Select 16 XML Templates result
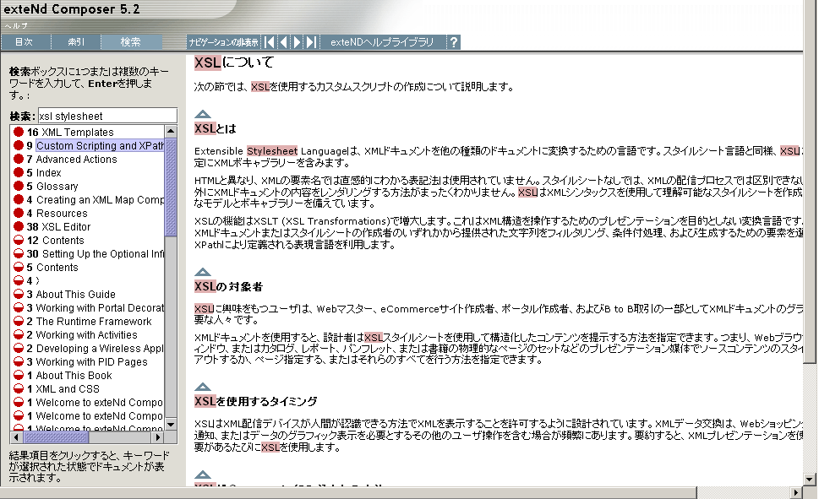 pos(70,132)
